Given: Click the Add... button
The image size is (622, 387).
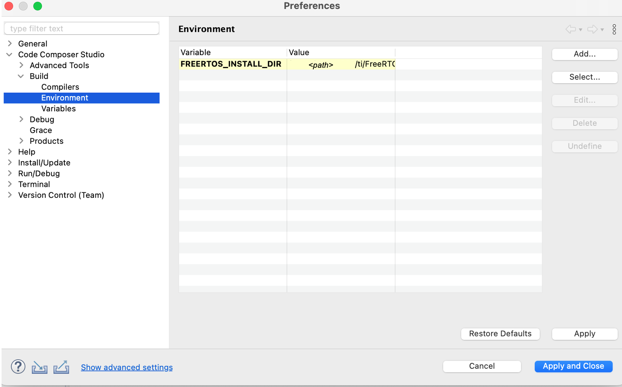Looking at the screenshot, I should 585,54.
